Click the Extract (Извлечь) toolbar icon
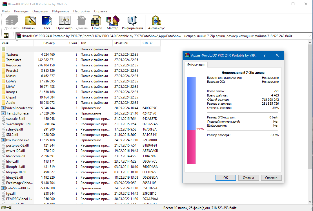 (x=30, y=23)
